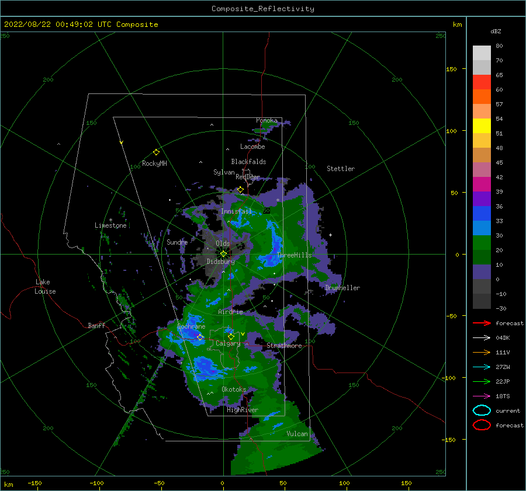This screenshot has height=491, width=526.
Task: Click the red forecast ellipse legend icon
Action: coord(482,425)
